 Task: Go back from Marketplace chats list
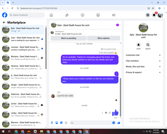pos(4,22)
